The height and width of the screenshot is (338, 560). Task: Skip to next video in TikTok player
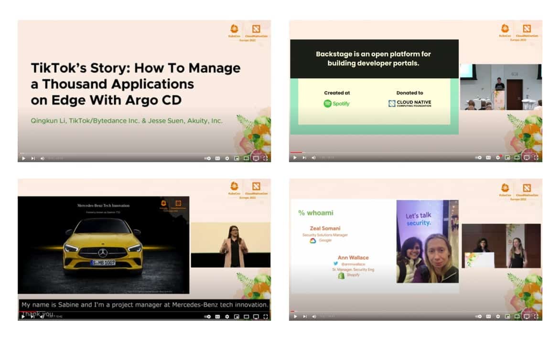click(x=33, y=158)
